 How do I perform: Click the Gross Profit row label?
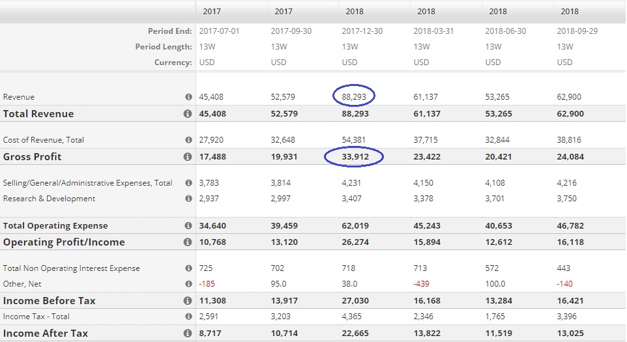[x=31, y=157]
